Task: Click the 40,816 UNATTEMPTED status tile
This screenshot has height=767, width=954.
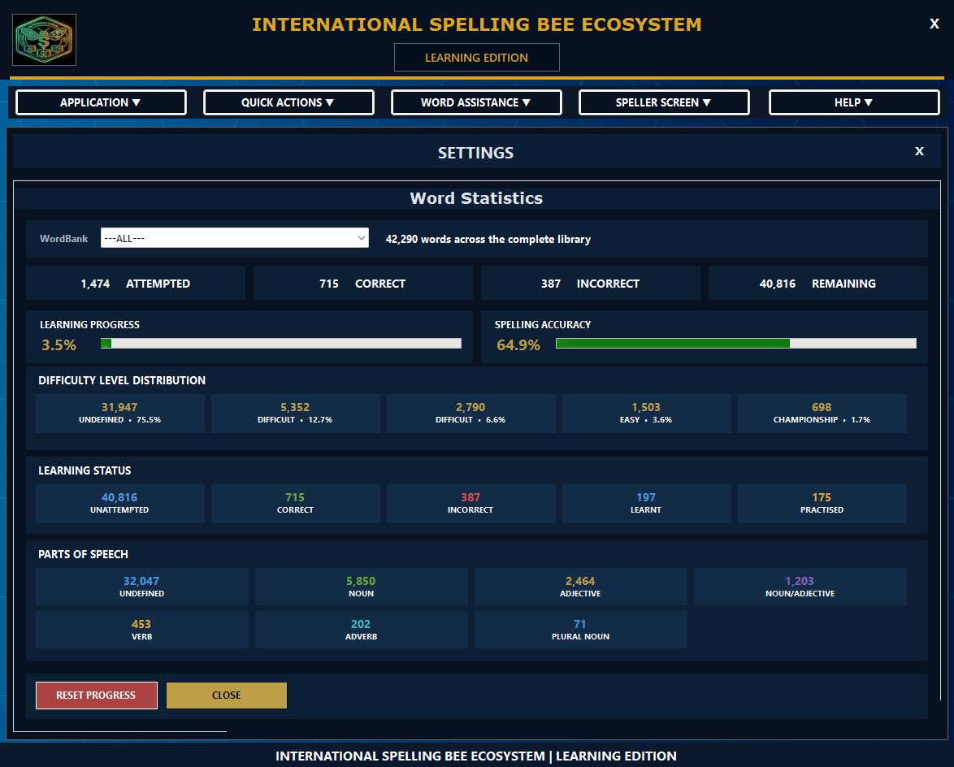Action: (x=119, y=504)
